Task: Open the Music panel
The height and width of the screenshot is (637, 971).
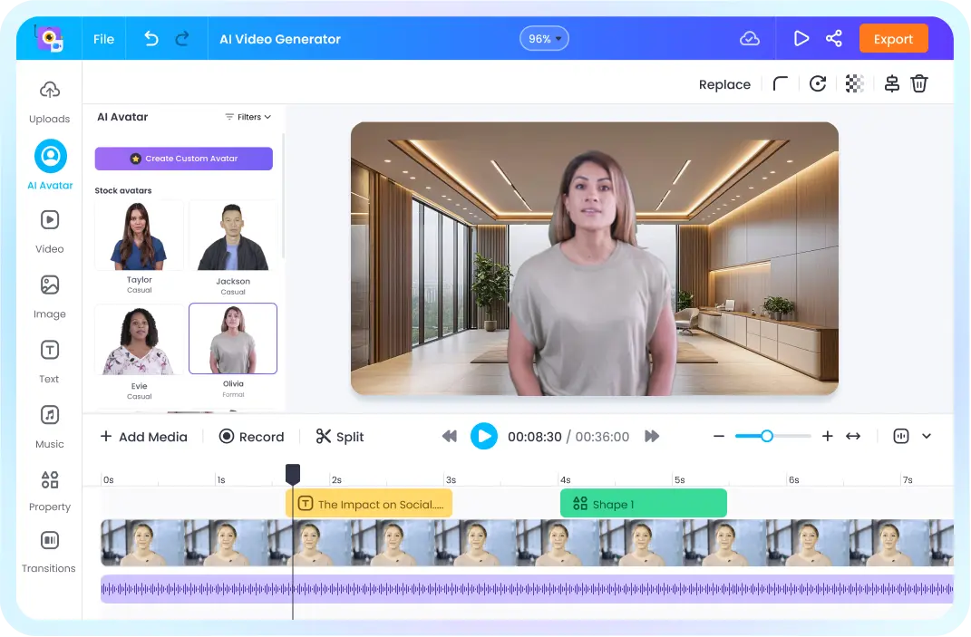Action: pos(49,425)
